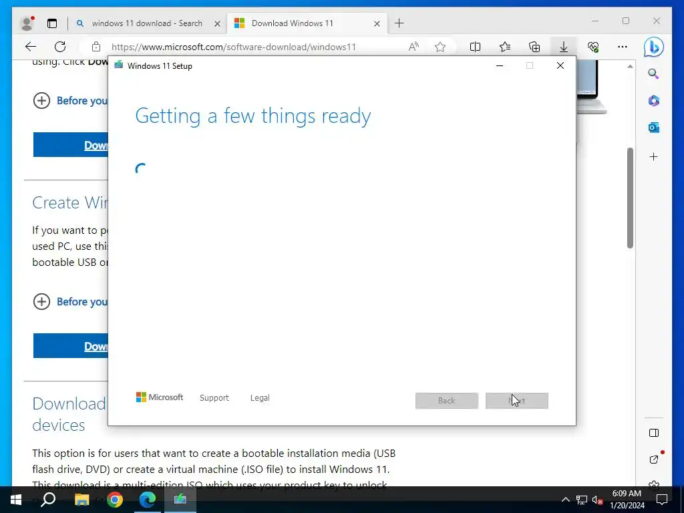Open the sidebar search icon
684x513 pixels.
(x=653, y=73)
